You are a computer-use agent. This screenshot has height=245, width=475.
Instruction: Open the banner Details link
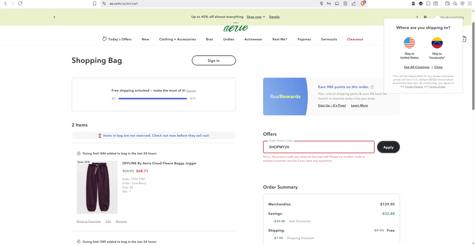pyautogui.click(x=274, y=17)
